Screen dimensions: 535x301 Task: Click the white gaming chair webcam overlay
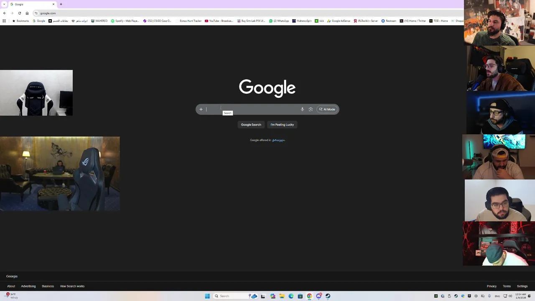click(x=36, y=93)
